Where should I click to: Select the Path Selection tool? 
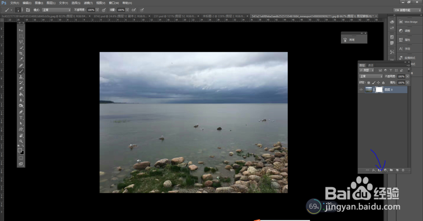pos(21,124)
